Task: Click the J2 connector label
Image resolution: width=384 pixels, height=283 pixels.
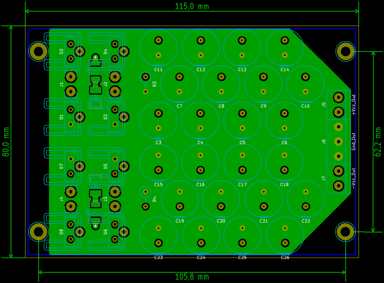Action: pos(106,84)
